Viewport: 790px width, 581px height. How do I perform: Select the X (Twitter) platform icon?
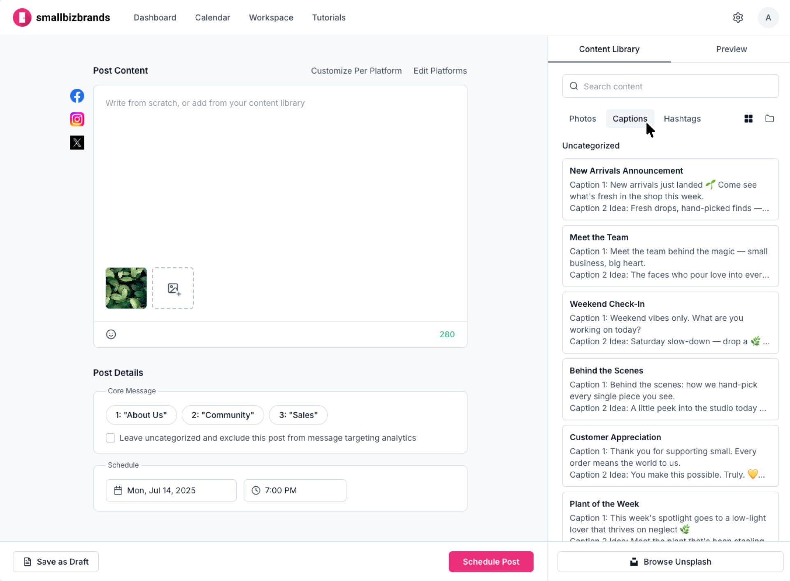coord(77,142)
